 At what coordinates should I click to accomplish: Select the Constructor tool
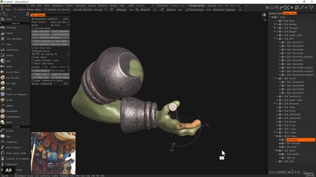tap(12, 50)
